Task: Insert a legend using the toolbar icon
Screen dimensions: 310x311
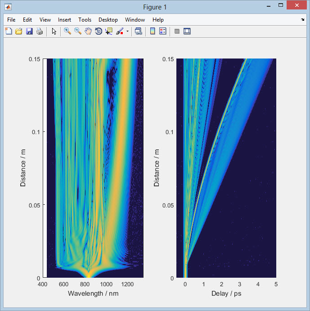Action: (163, 31)
